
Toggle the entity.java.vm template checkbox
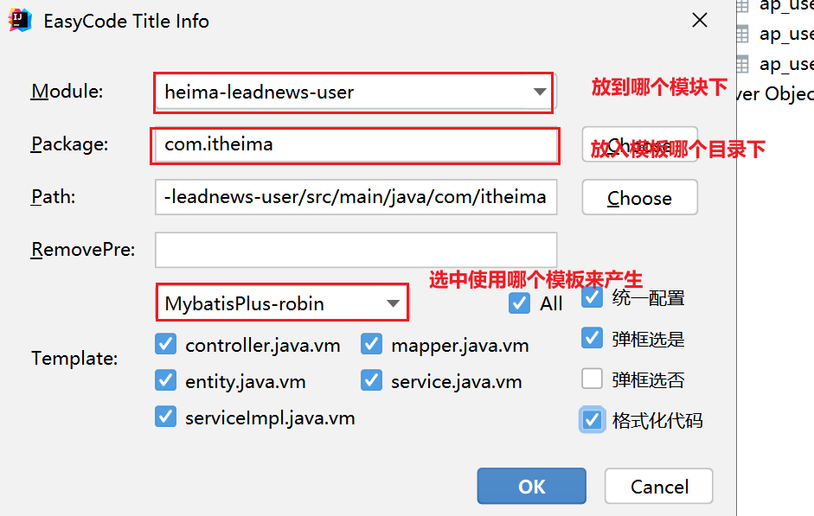[166, 380]
